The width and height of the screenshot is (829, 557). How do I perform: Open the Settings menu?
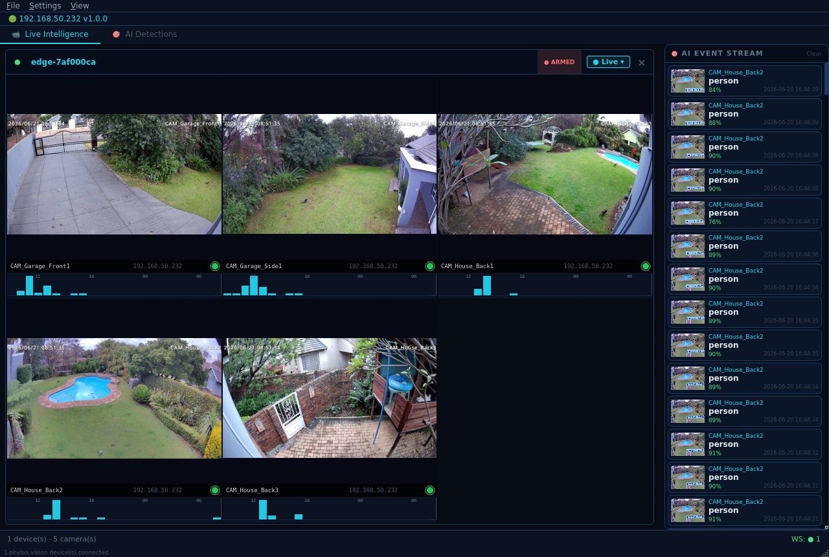pyautogui.click(x=45, y=6)
